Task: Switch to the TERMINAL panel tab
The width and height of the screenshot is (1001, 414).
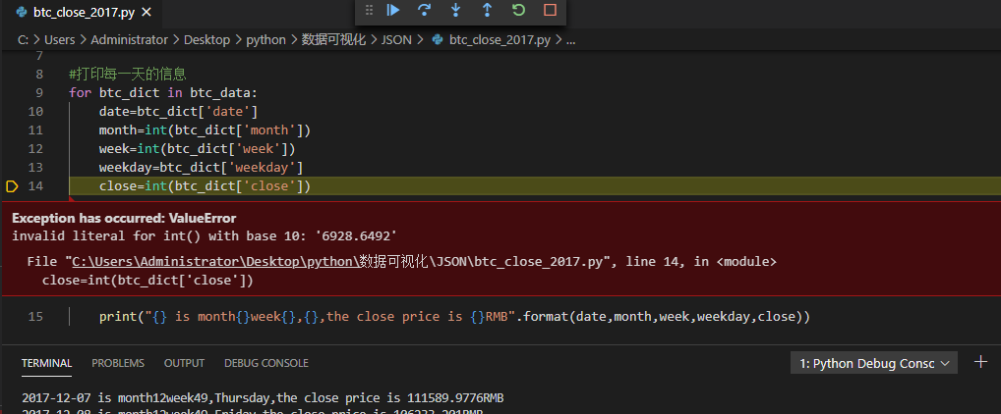Action: (46, 363)
